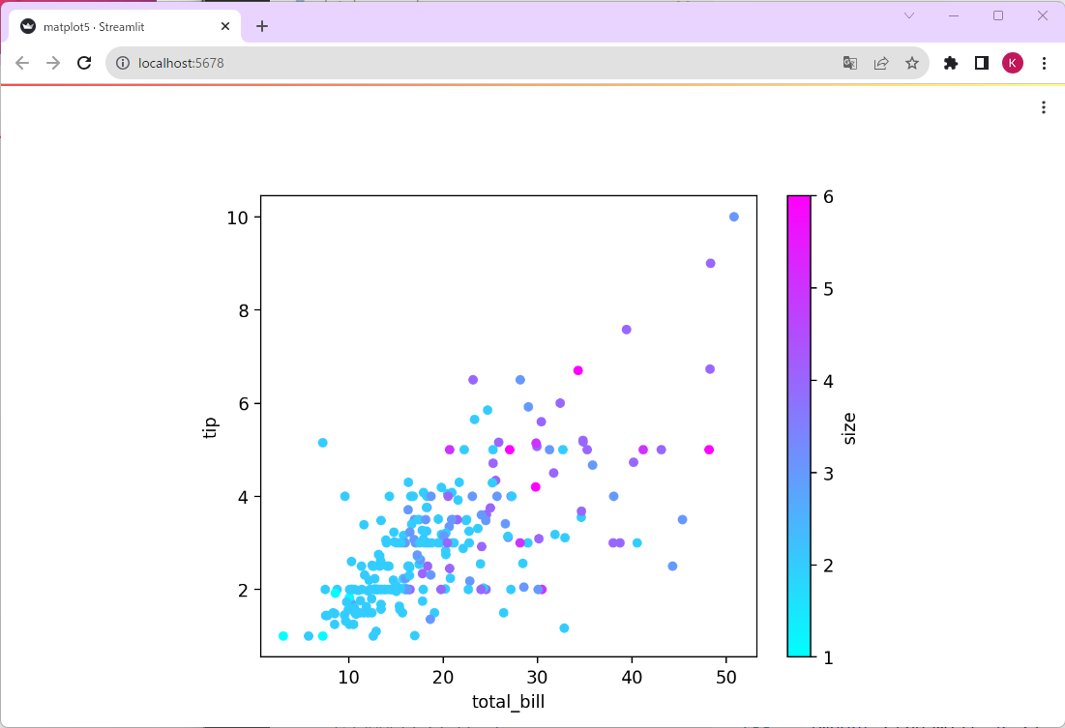Click the share icon in the address bar

pyautogui.click(x=881, y=62)
